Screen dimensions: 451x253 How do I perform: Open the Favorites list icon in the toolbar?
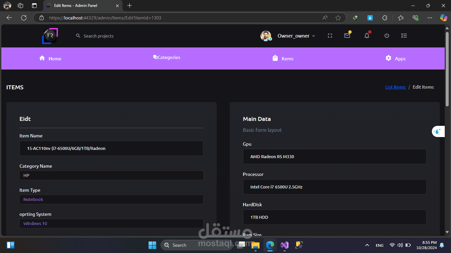400,18
